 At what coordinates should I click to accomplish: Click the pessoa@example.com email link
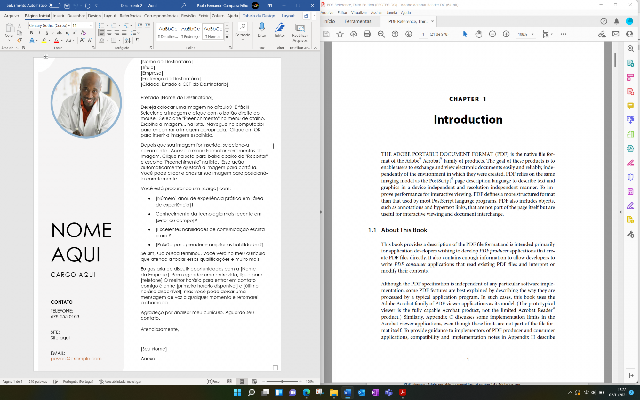click(76, 359)
